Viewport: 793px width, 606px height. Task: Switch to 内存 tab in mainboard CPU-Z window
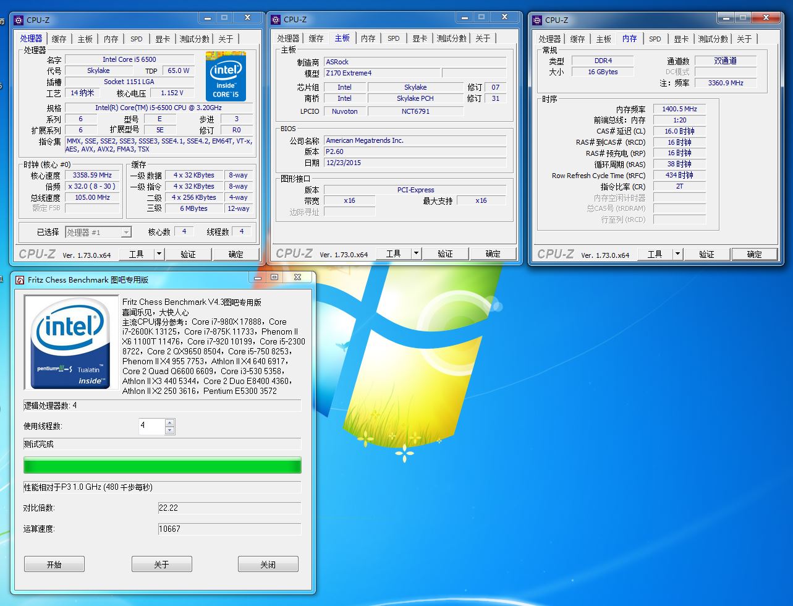[368, 38]
